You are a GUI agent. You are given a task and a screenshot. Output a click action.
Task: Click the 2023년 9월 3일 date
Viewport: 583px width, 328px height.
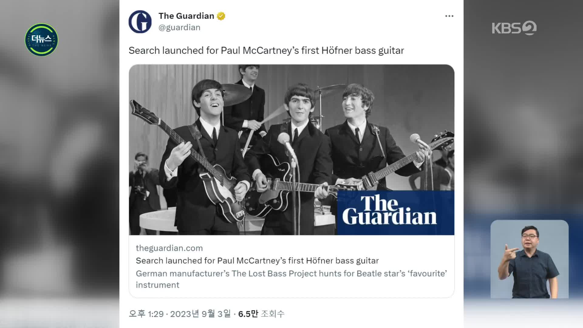pos(200,314)
